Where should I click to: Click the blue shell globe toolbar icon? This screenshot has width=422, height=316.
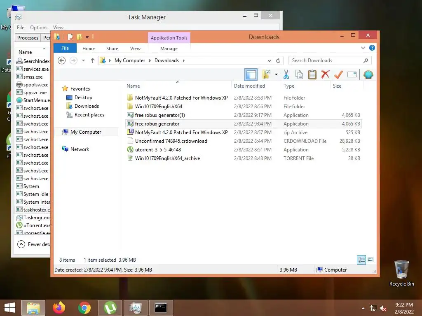pyautogui.click(x=368, y=74)
